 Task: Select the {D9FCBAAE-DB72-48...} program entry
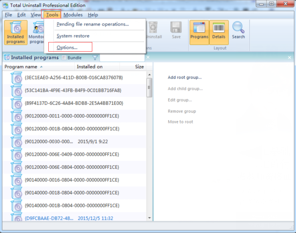(x=49, y=218)
